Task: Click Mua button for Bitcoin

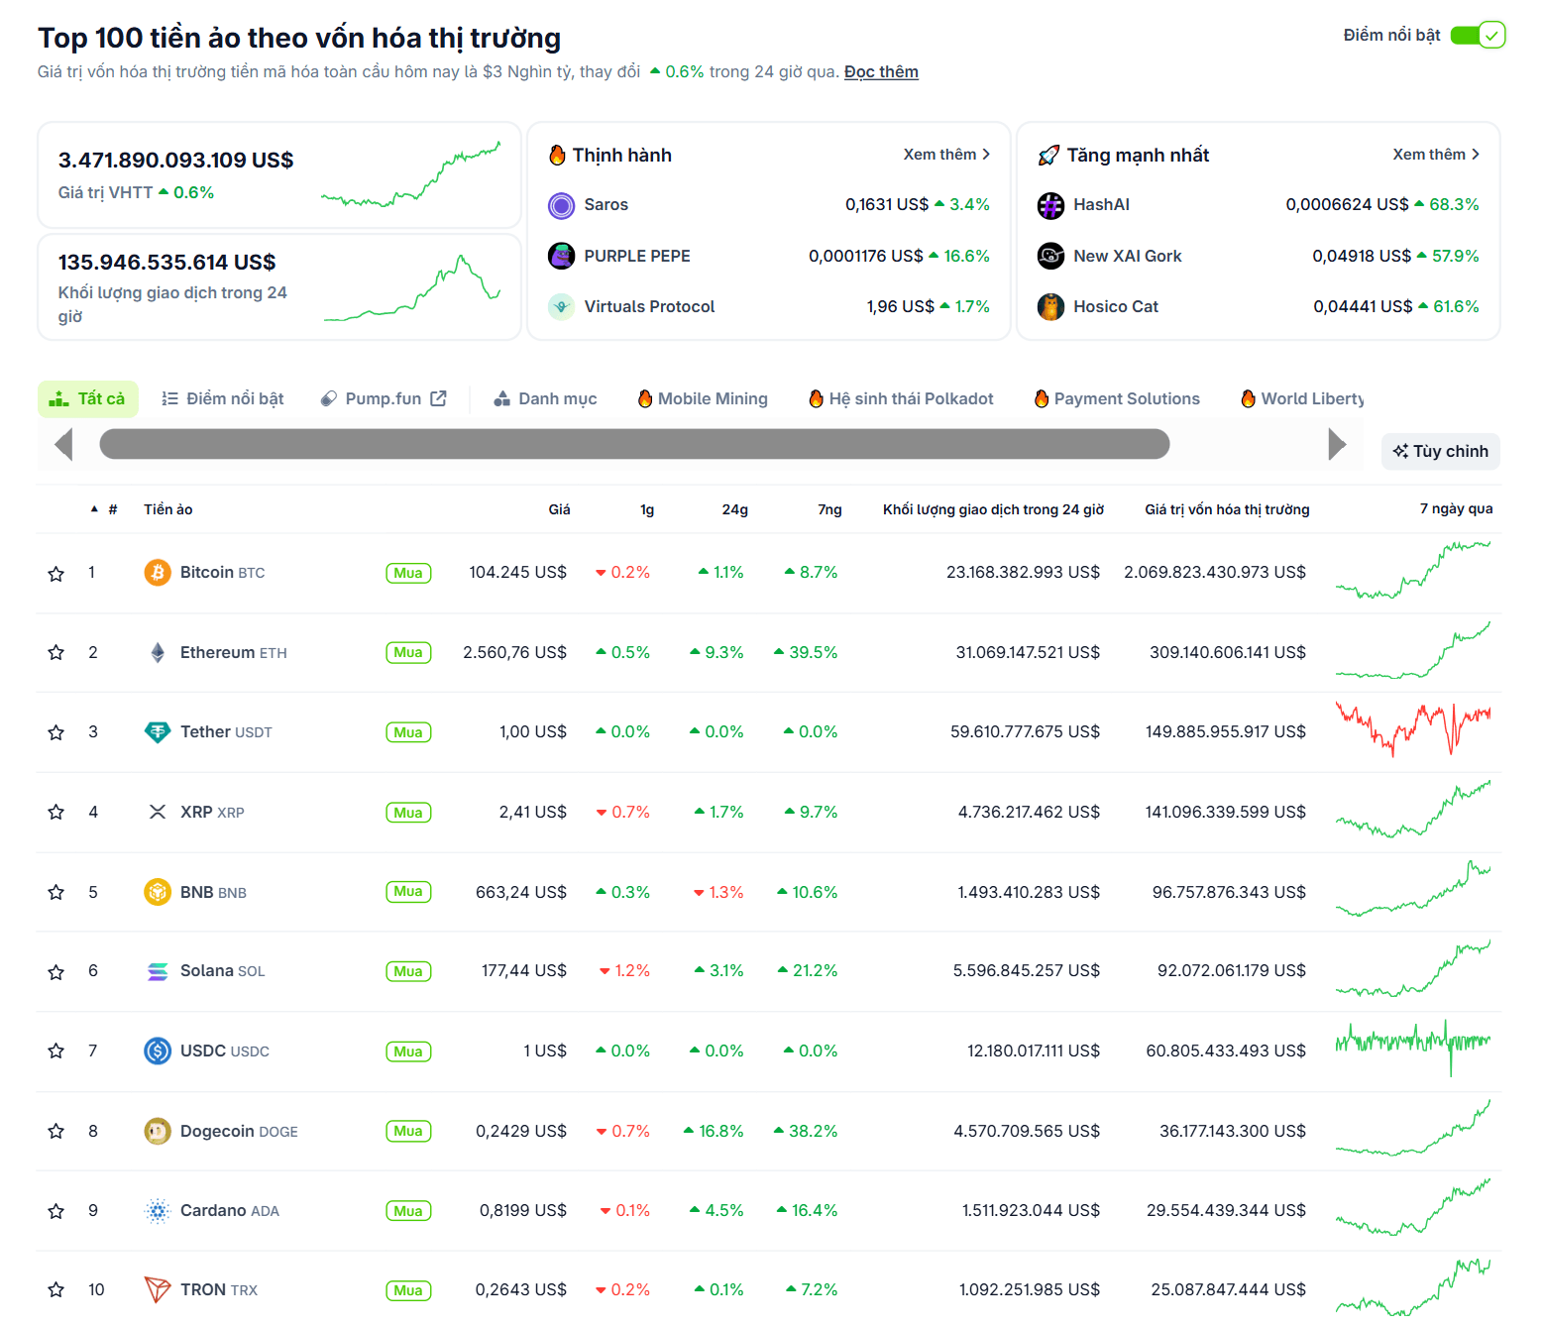Action: coord(408,573)
